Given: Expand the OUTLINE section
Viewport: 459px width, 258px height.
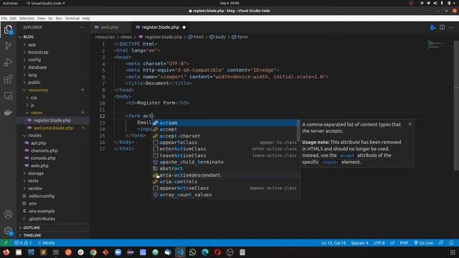Looking at the screenshot, I should pos(32,228).
